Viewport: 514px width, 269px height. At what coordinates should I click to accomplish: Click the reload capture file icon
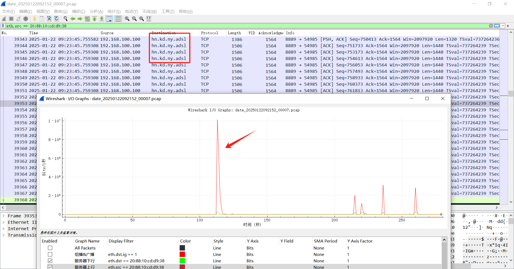(56, 19)
